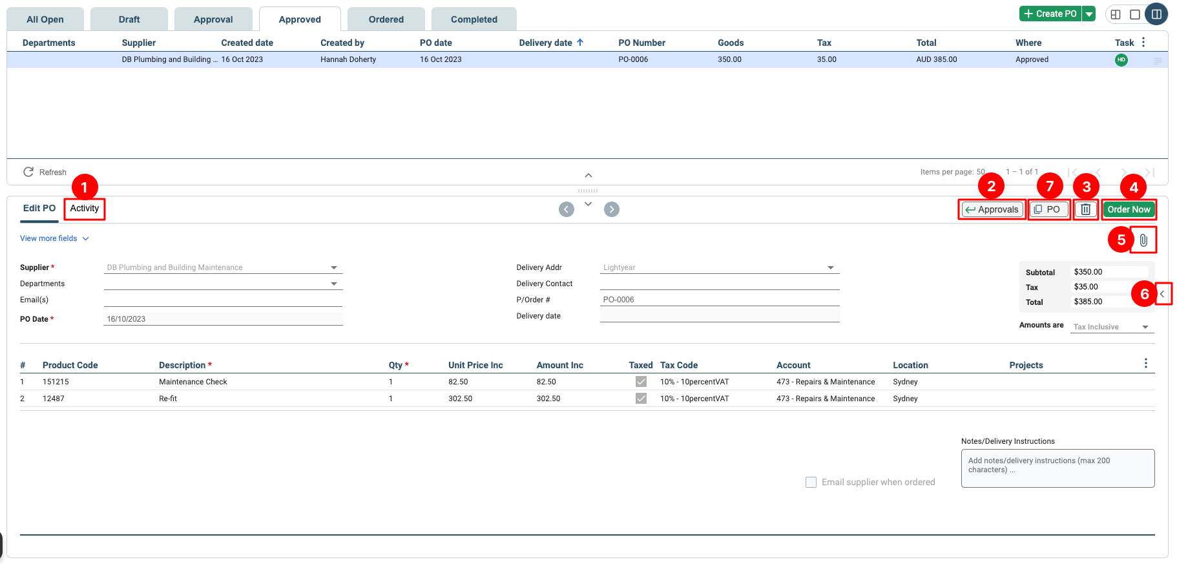Switch to the Draft tab

coord(129,19)
